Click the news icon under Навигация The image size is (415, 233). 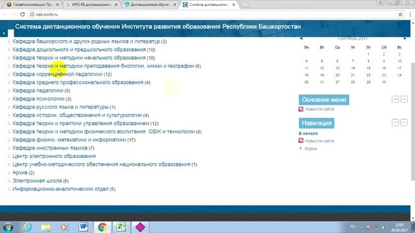[x=301, y=140]
